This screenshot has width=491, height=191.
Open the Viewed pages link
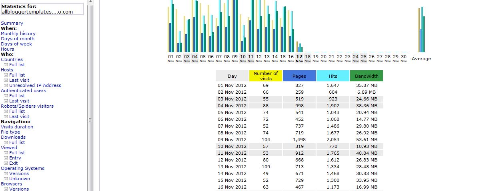tap(9, 148)
